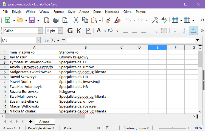This screenshot has height=131, width=205.
Task: Open the Function Wizard (fx)
Action: tap(47, 40)
